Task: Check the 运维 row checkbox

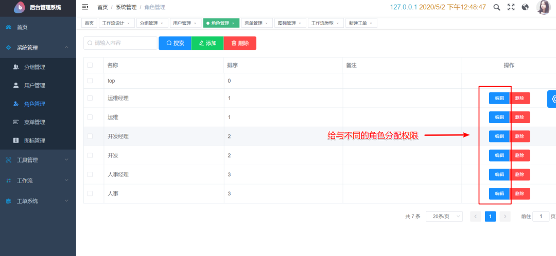Action: (x=90, y=117)
